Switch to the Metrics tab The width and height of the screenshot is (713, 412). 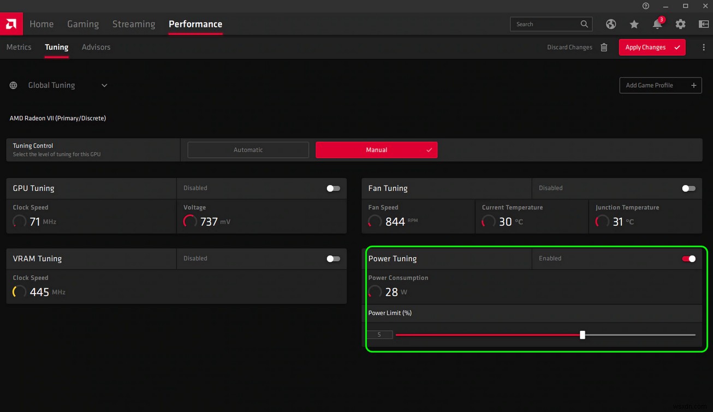19,47
